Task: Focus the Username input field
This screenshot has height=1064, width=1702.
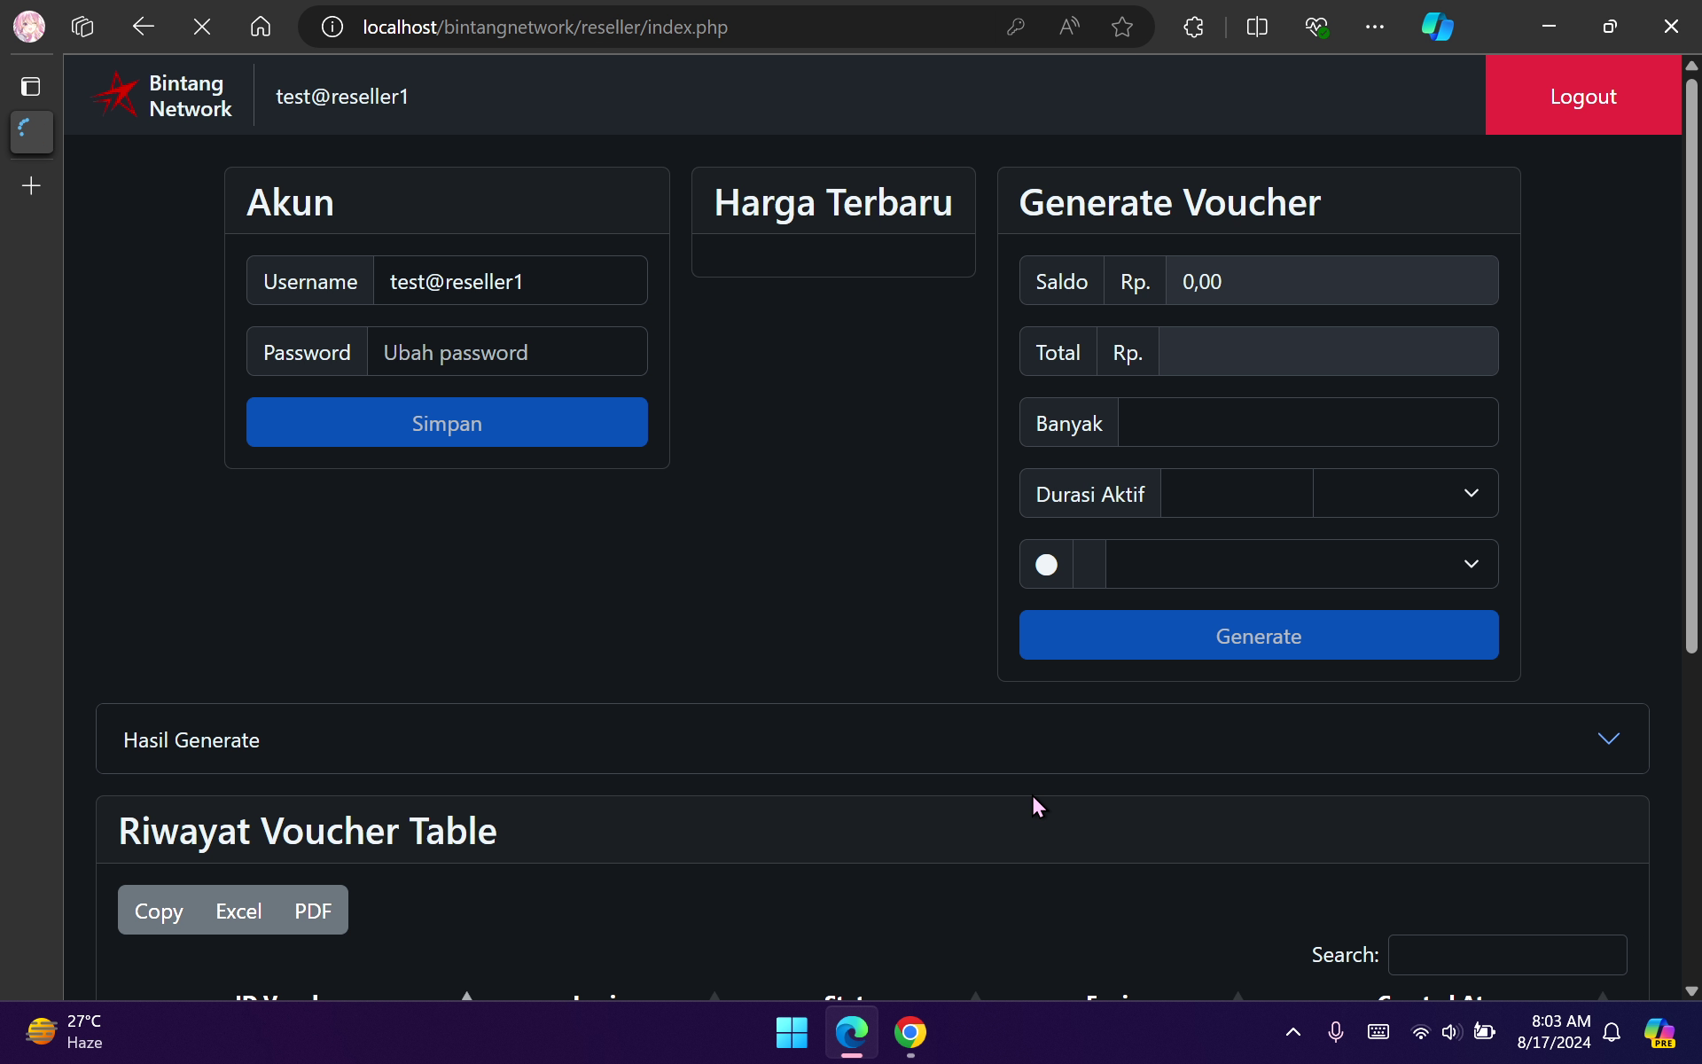Action: coord(511,280)
